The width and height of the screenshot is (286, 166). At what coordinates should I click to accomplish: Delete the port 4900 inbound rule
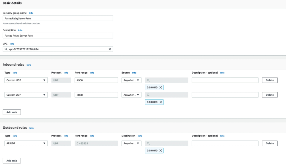pos(270,80)
